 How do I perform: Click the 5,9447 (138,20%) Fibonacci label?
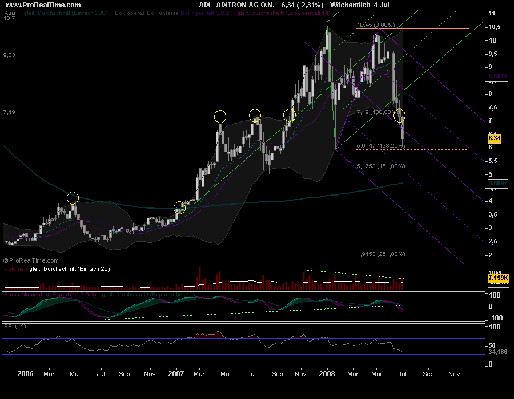coord(381,145)
